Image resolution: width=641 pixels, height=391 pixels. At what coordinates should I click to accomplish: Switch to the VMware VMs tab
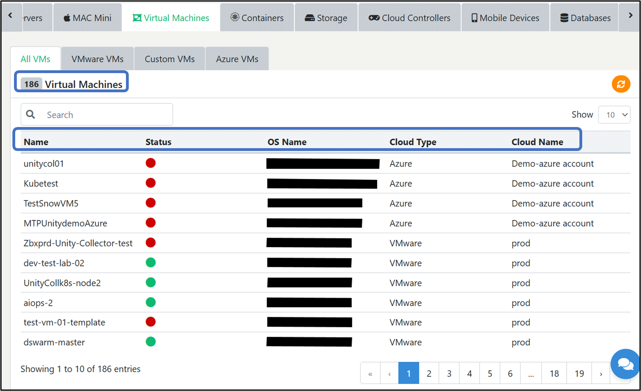click(x=98, y=59)
